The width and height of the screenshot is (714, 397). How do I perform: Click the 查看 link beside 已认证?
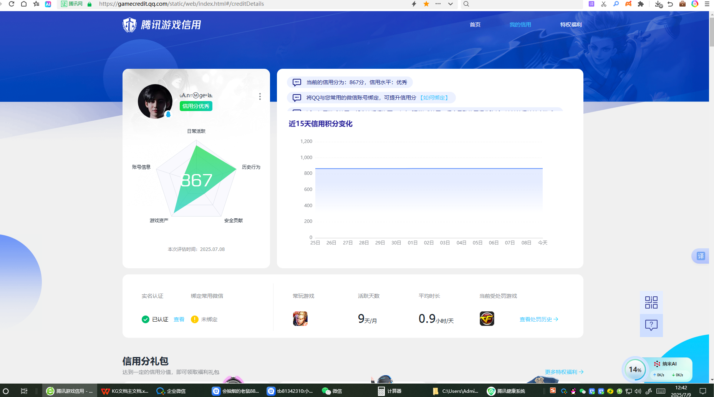(x=179, y=319)
